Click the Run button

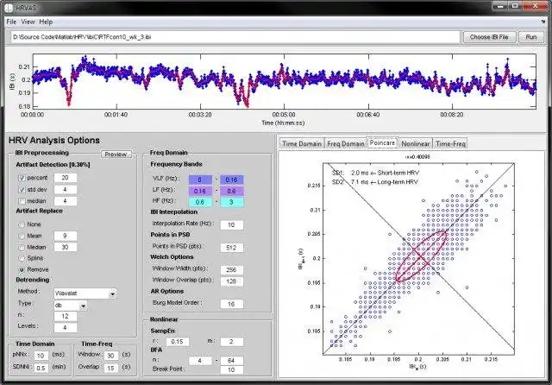point(531,37)
